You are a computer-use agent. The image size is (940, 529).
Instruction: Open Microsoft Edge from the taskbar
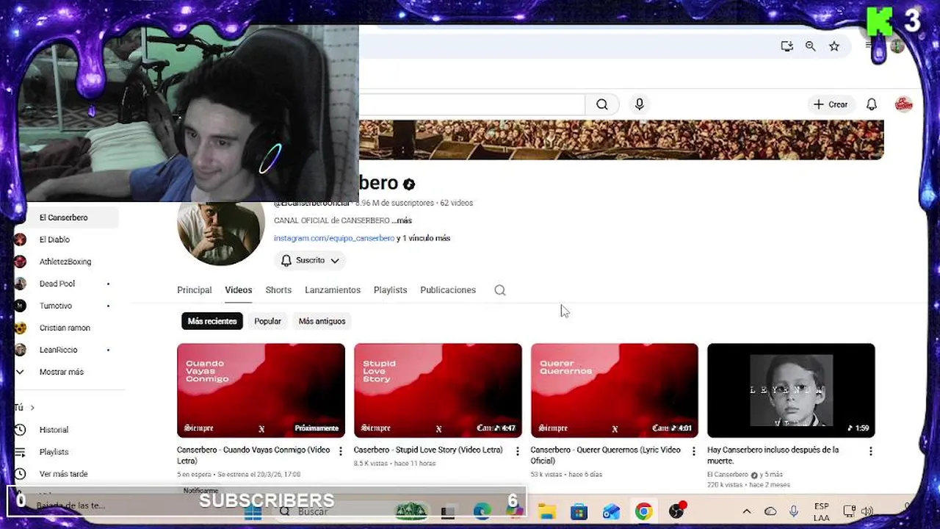pyautogui.click(x=482, y=511)
